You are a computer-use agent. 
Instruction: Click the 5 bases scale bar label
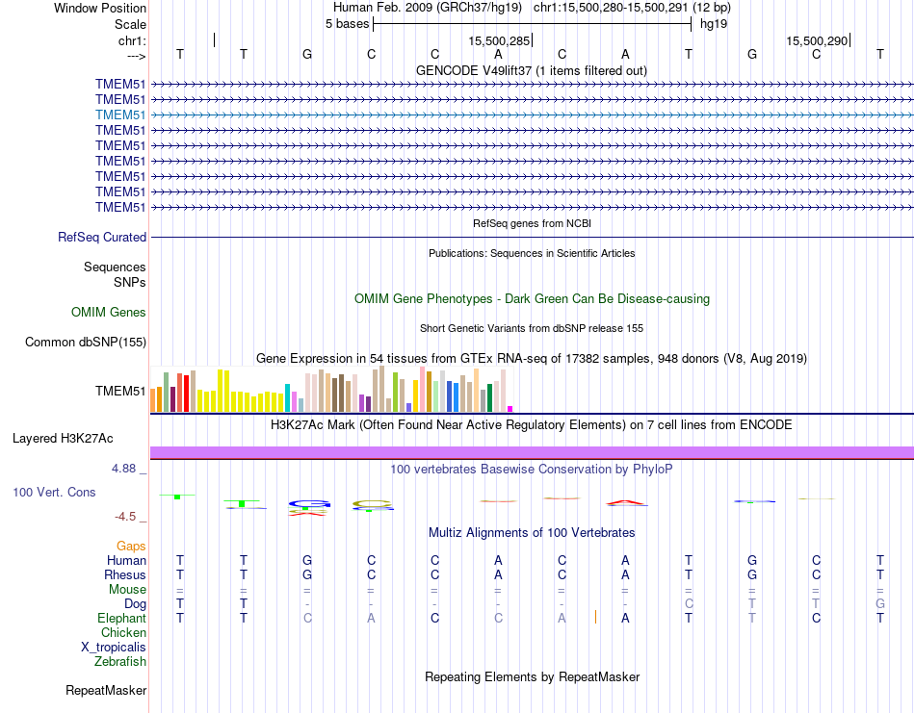pyautogui.click(x=347, y=24)
